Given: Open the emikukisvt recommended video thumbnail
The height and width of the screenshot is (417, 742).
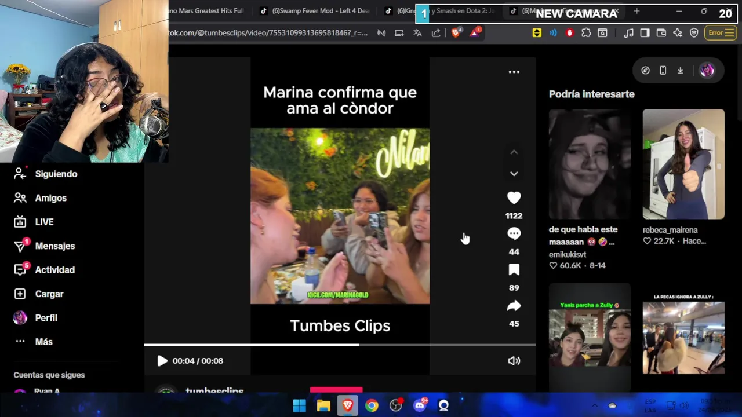Looking at the screenshot, I should click(590, 164).
